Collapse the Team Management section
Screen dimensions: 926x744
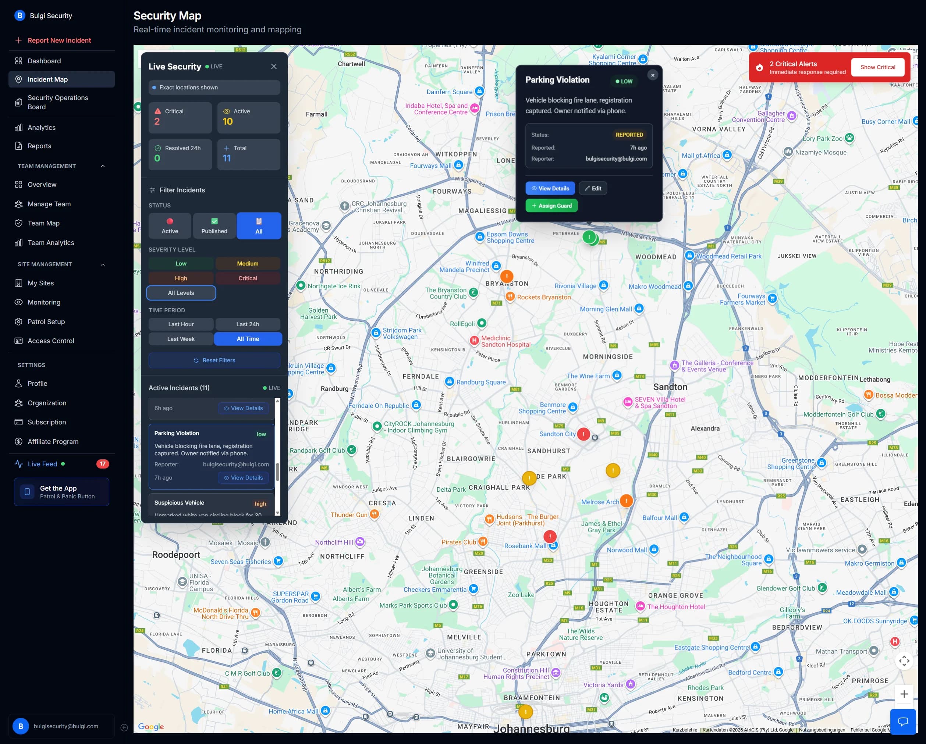103,166
